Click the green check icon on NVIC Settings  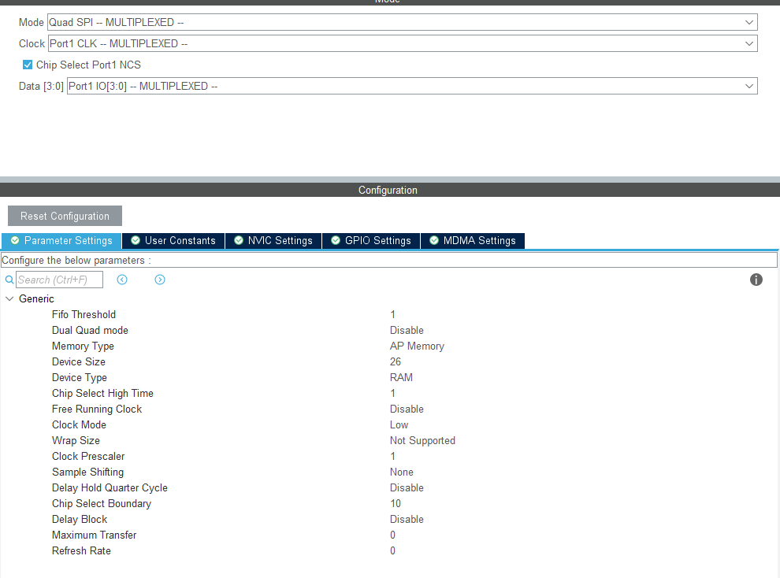click(239, 240)
